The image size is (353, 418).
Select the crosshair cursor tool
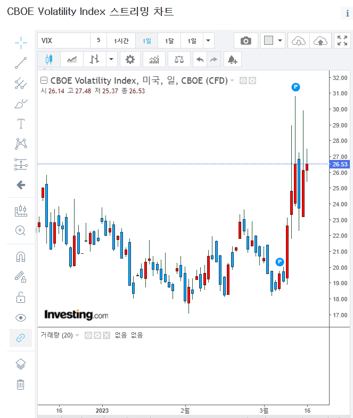click(21, 43)
